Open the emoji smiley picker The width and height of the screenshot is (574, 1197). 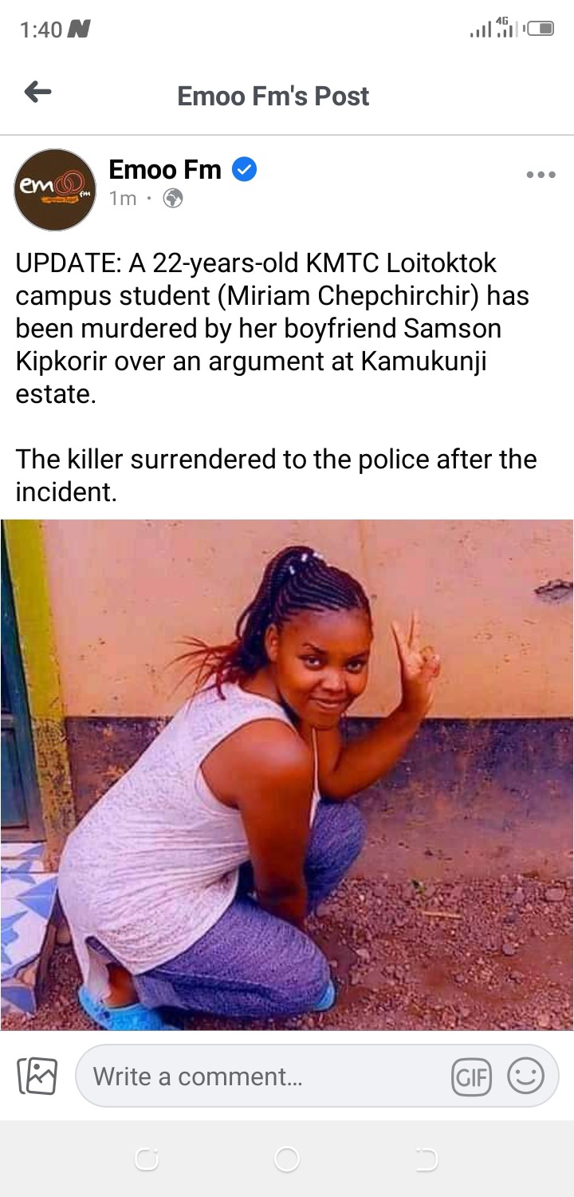click(x=525, y=1076)
